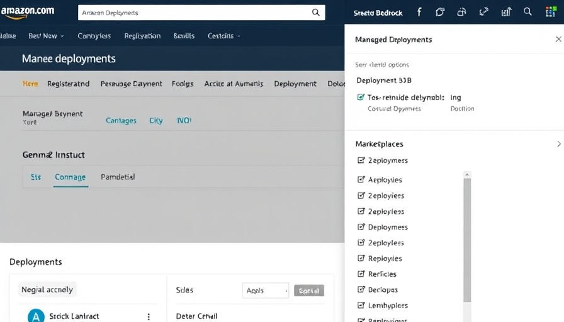Screen dimensions: 564x322
Task: Toggle the 'Rerficles' checkbox
Action: [361, 274]
